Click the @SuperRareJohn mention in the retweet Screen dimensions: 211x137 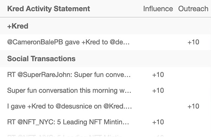[x=45, y=75]
